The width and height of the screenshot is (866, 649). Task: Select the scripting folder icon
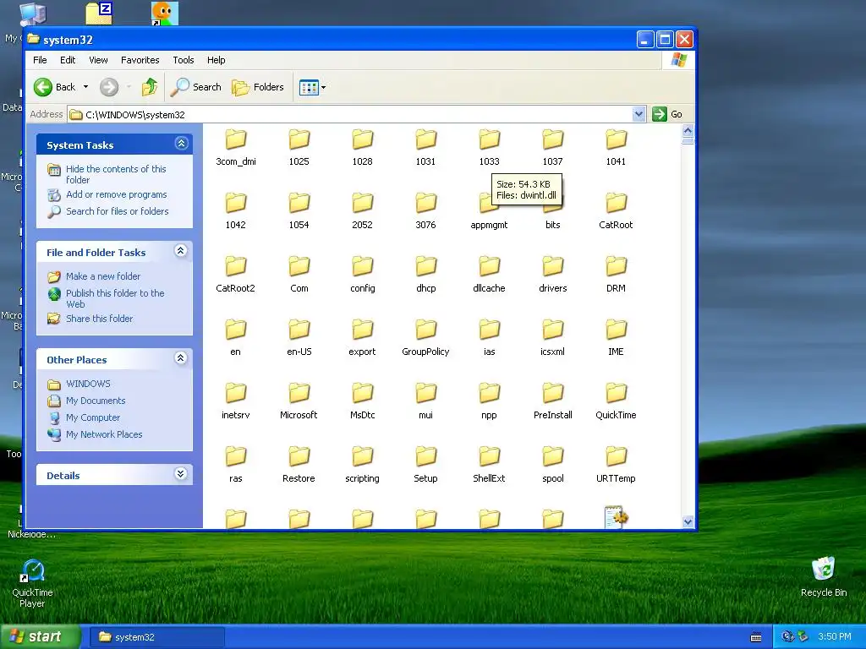[362, 457]
